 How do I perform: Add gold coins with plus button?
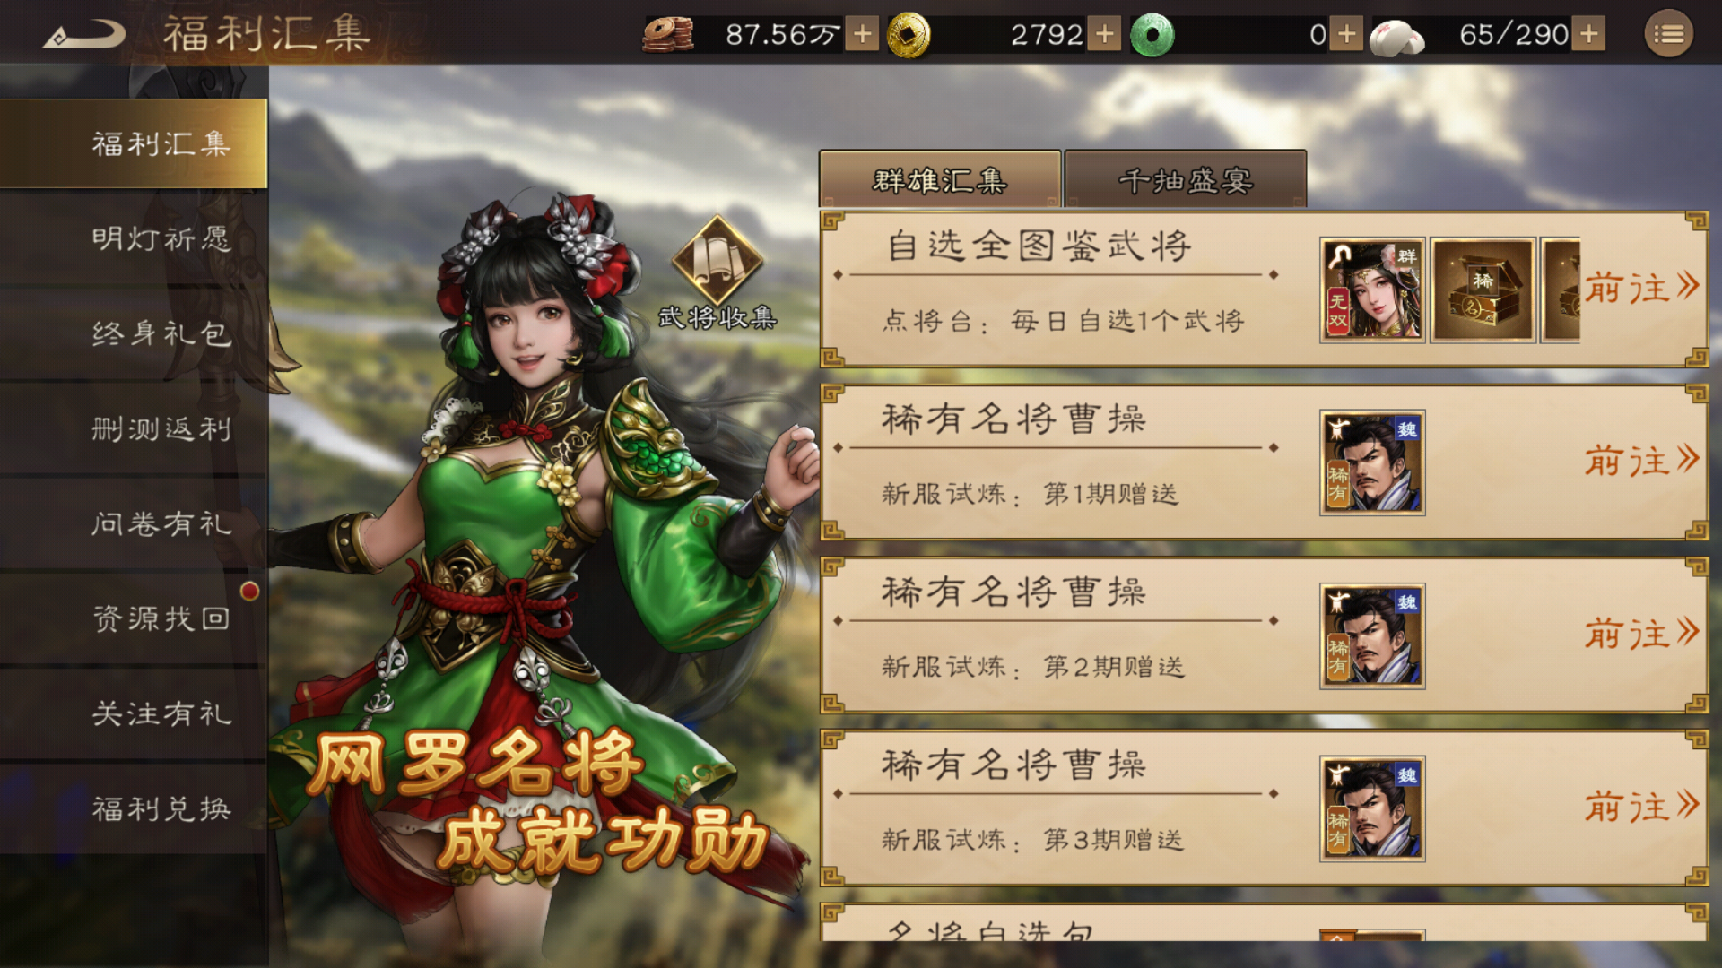[x=1104, y=35]
